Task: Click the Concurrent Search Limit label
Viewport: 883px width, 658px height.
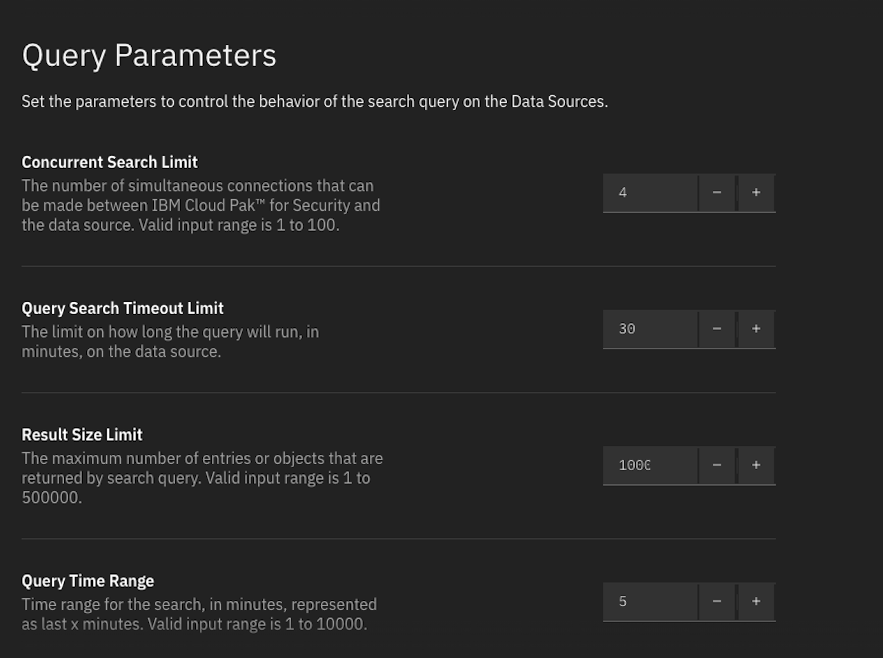Action: [110, 163]
